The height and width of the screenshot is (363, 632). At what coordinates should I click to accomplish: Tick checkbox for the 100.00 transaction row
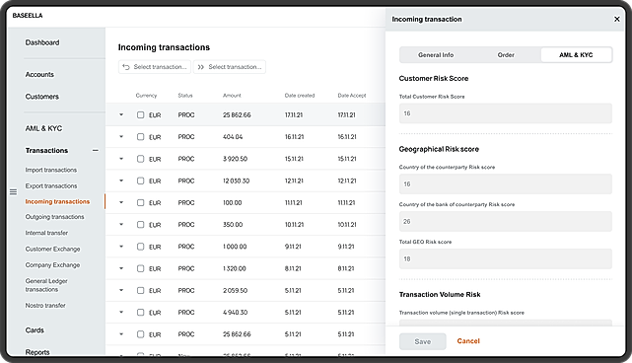pyautogui.click(x=140, y=202)
